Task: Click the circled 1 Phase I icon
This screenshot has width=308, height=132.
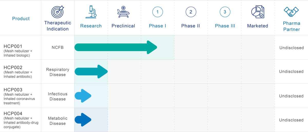Action: tap(158, 12)
